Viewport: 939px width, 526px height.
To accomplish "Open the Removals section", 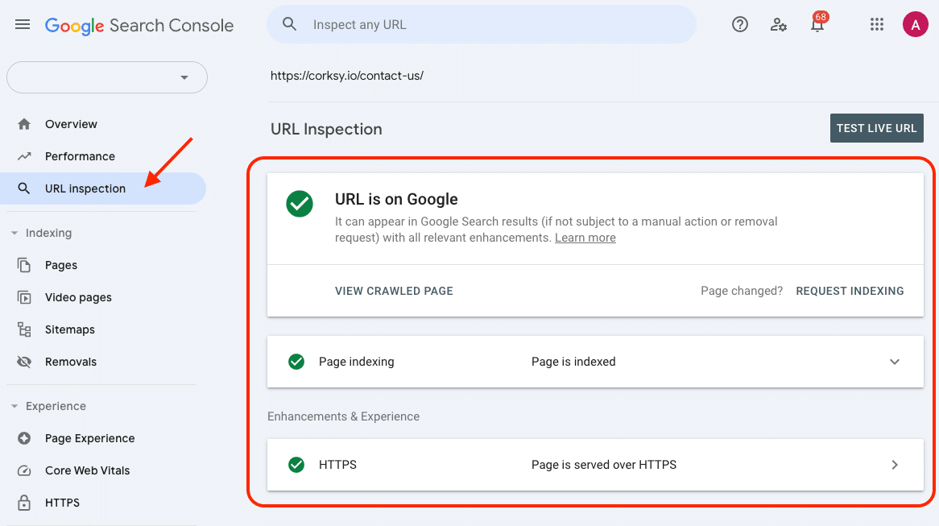I will coord(71,362).
